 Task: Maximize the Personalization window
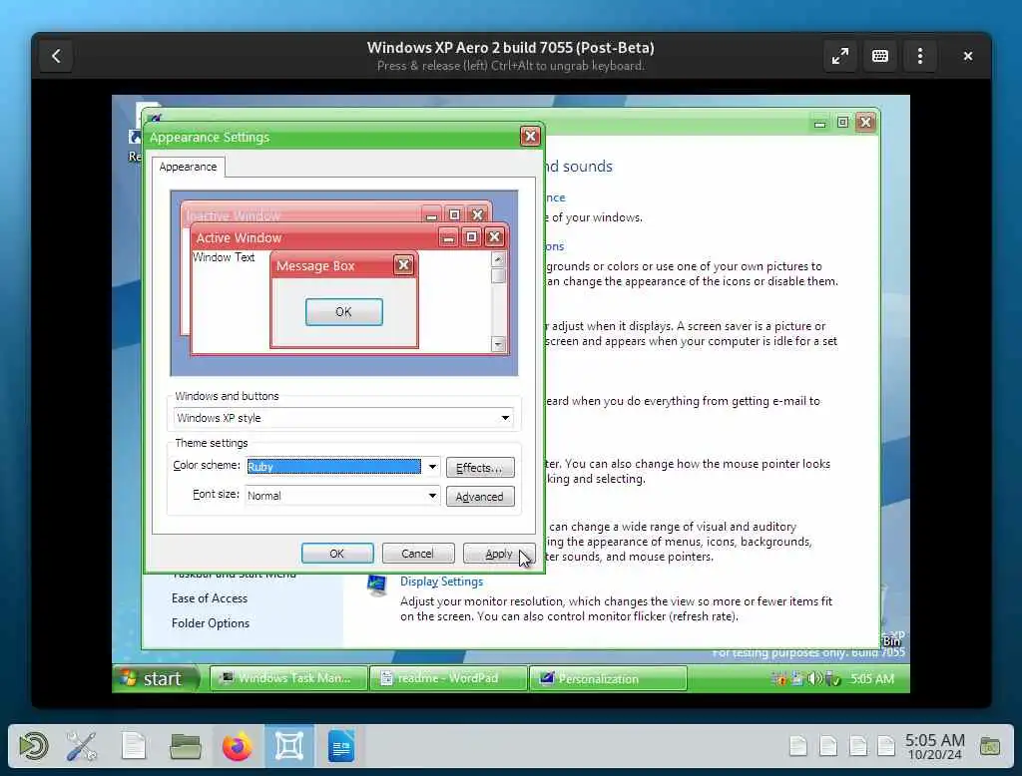(x=842, y=123)
